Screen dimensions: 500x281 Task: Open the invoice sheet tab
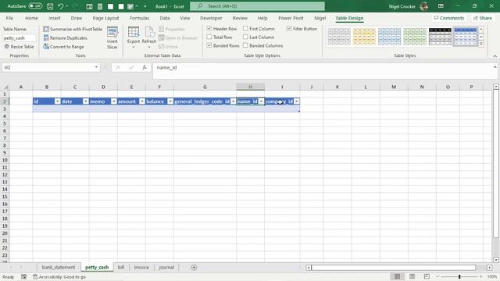[141, 267]
